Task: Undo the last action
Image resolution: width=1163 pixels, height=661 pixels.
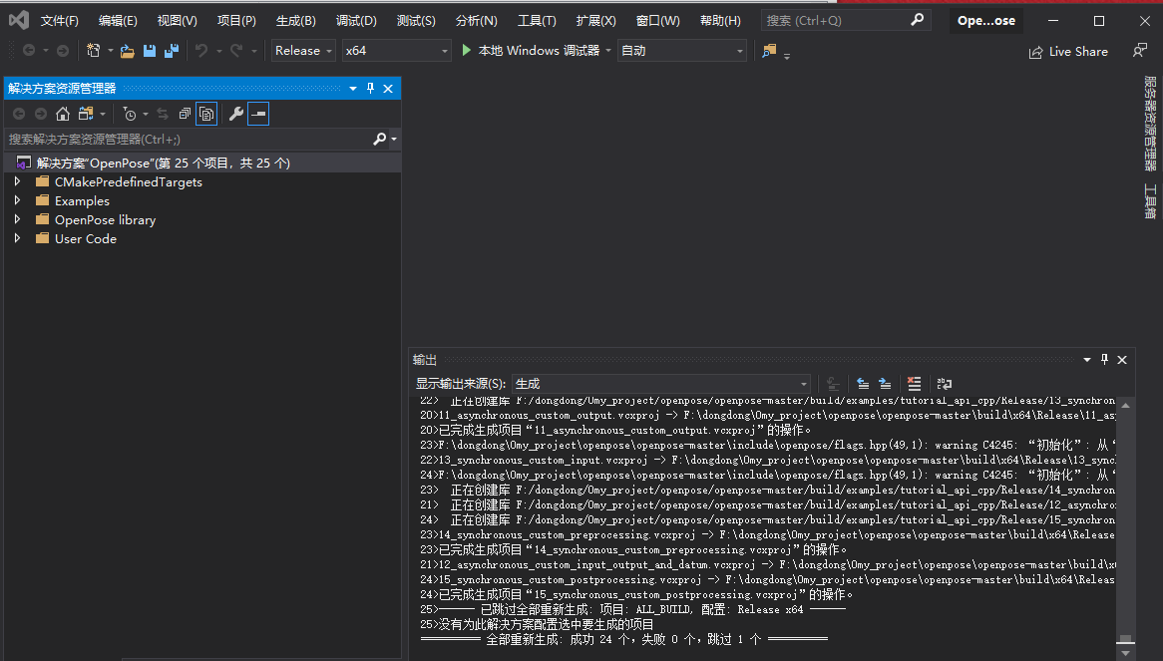Action: (201, 51)
